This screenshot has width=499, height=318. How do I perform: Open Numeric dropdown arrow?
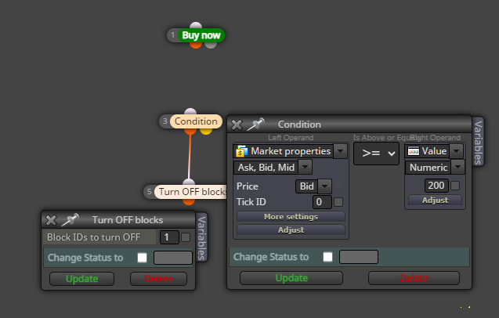point(458,167)
